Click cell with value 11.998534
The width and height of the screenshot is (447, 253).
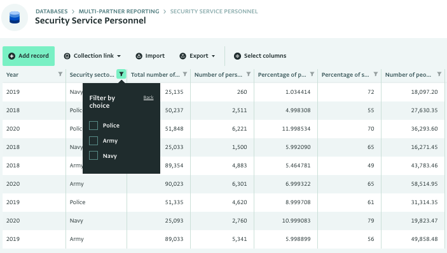296,129
